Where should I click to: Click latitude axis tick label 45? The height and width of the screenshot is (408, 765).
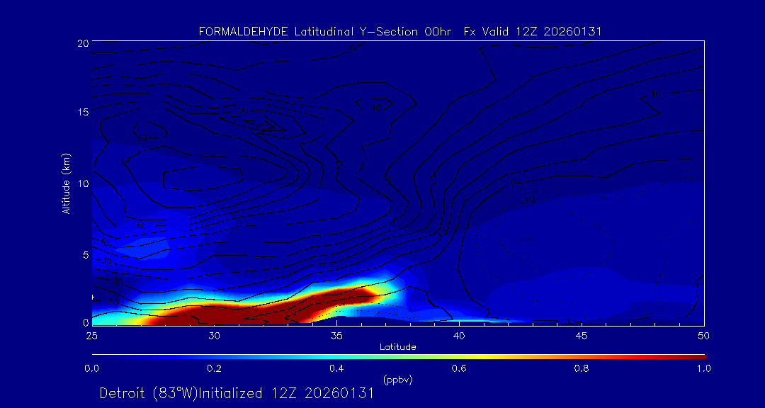[582, 336]
